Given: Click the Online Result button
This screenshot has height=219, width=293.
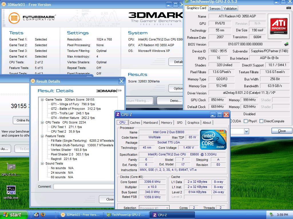Looking at the screenshot, I should click(21, 120).
